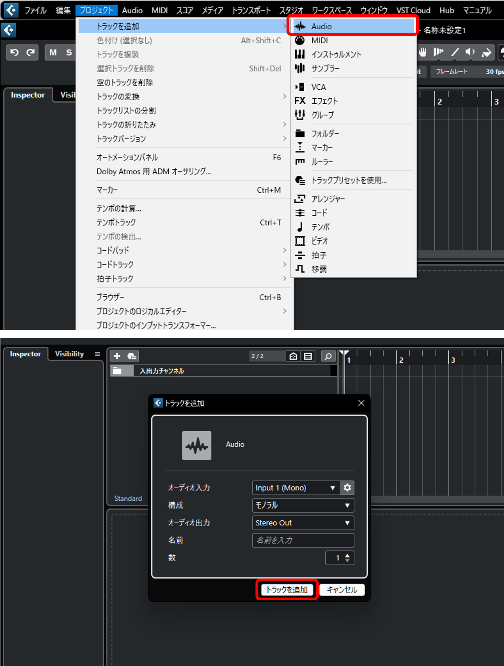Add a マーカー track from submenu

pyautogui.click(x=353, y=148)
